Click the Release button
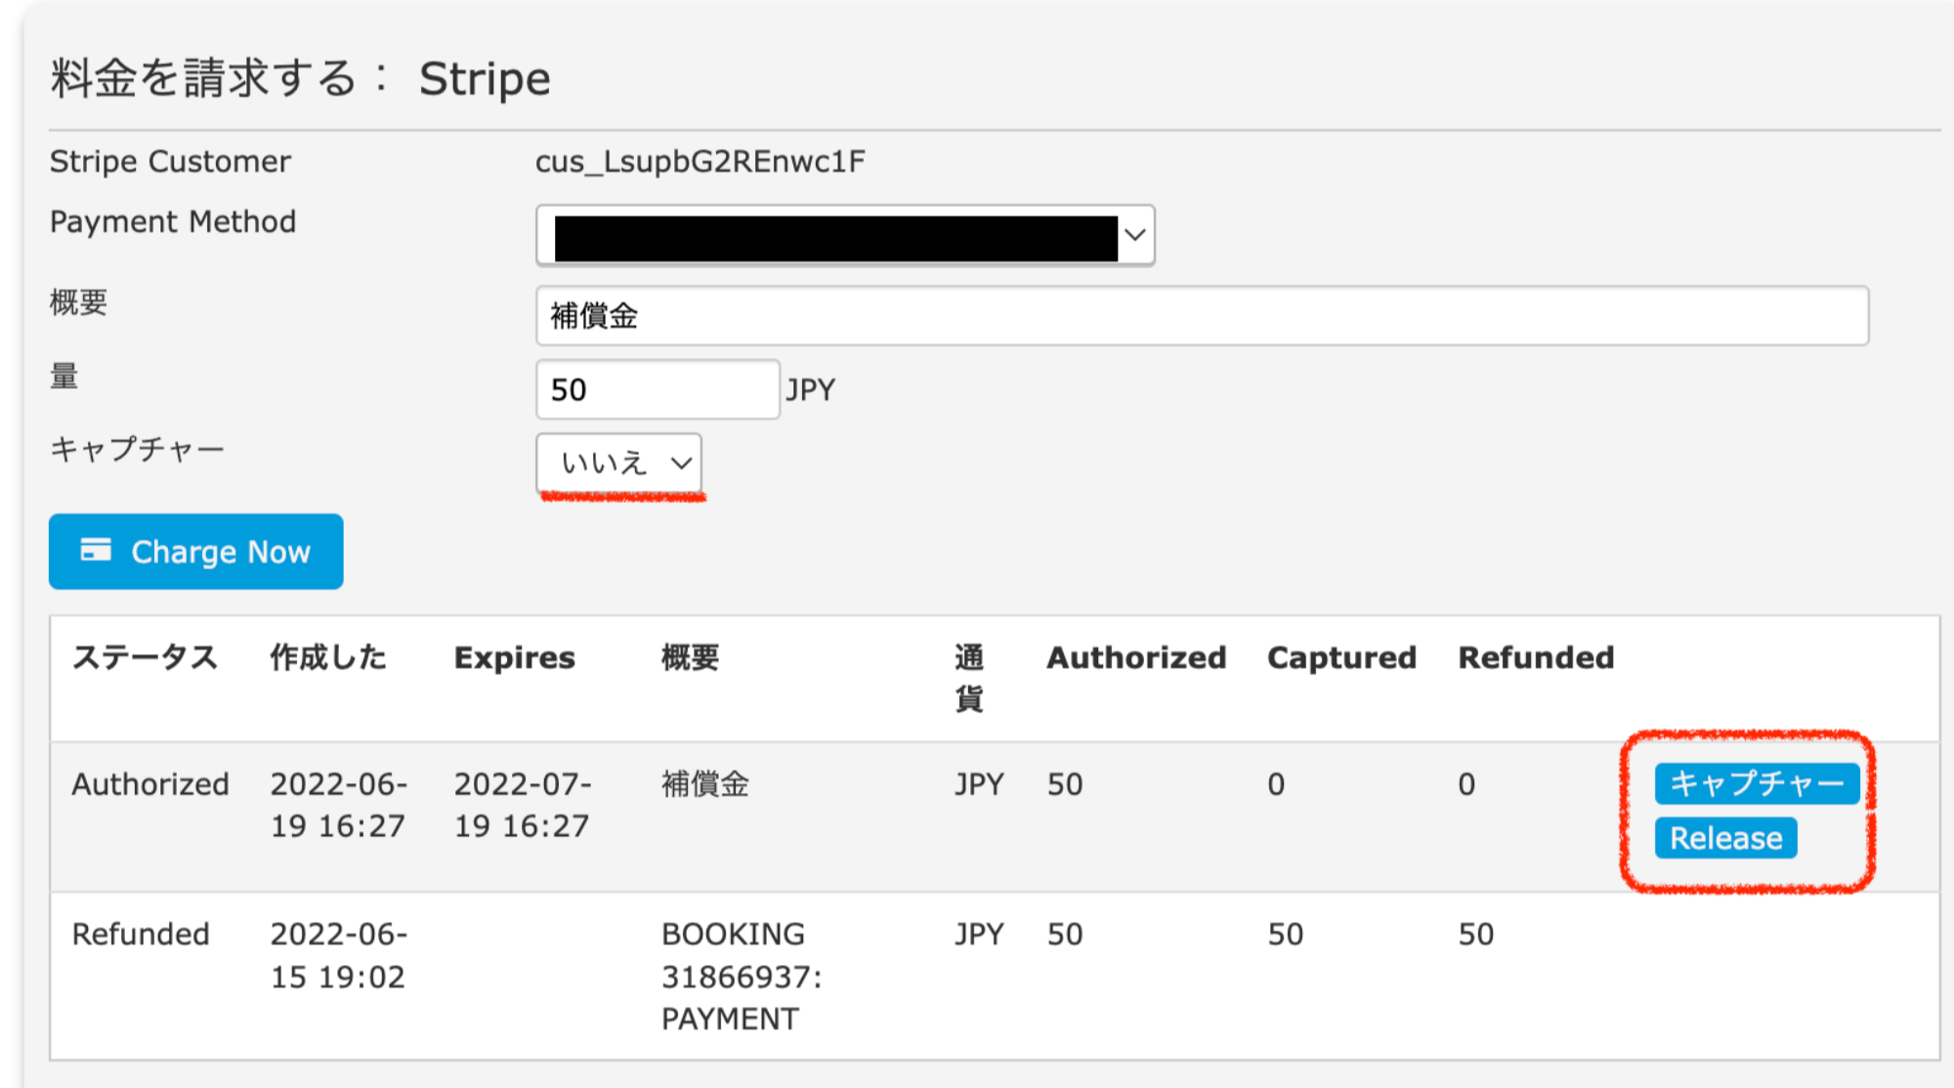The width and height of the screenshot is (1954, 1088). click(x=1725, y=838)
